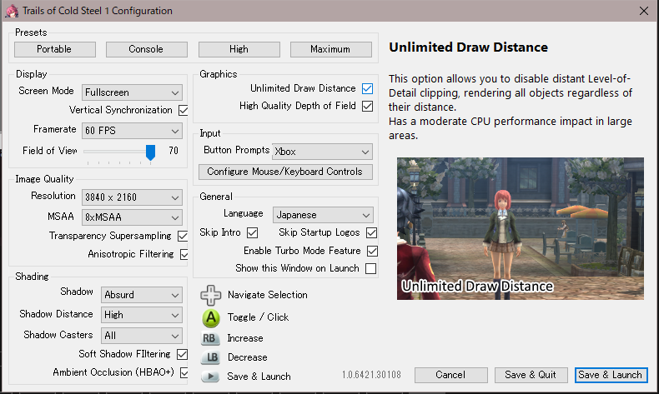Open the Shadow Casters dropdown
Image resolution: width=659 pixels, height=394 pixels.
pos(142,336)
